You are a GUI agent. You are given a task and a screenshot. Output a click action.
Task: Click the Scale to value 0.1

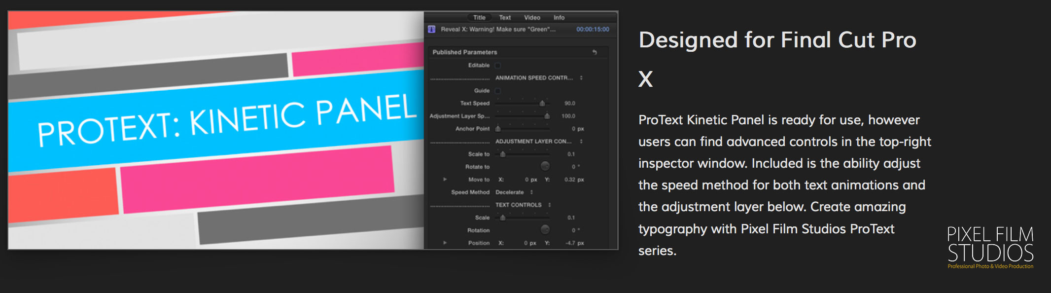[571, 154]
